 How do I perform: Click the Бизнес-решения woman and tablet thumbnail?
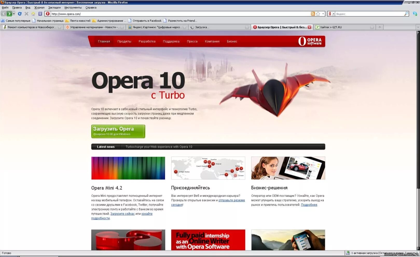pyautogui.click(x=288, y=168)
